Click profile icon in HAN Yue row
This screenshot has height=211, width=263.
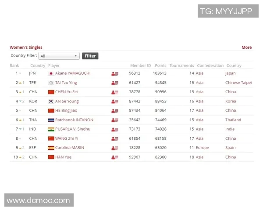point(115,157)
